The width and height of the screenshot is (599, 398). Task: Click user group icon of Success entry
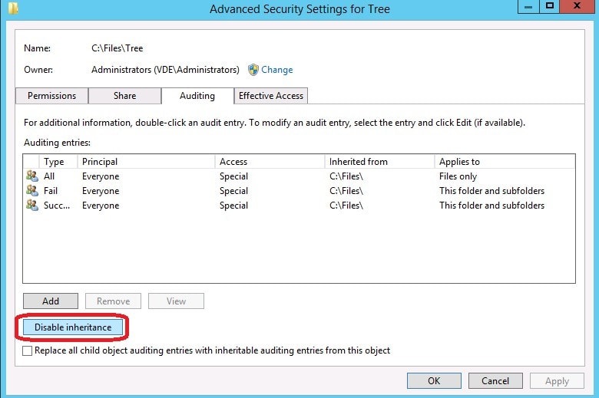pyautogui.click(x=31, y=206)
